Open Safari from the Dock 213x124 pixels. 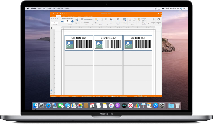pos(48,106)
